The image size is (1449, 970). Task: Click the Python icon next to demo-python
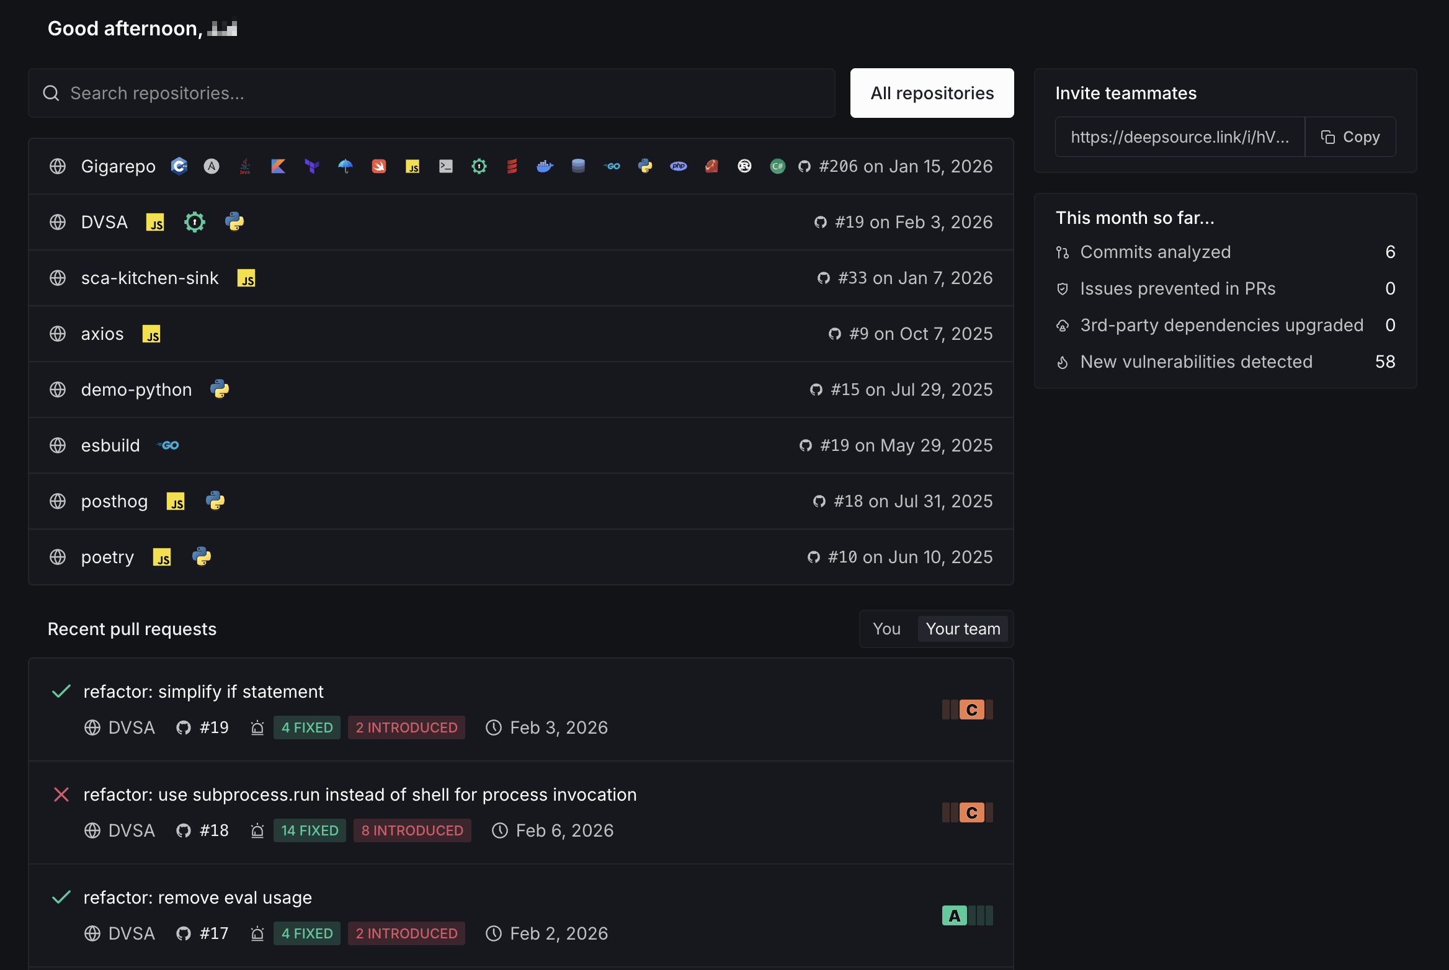(220, 389)
